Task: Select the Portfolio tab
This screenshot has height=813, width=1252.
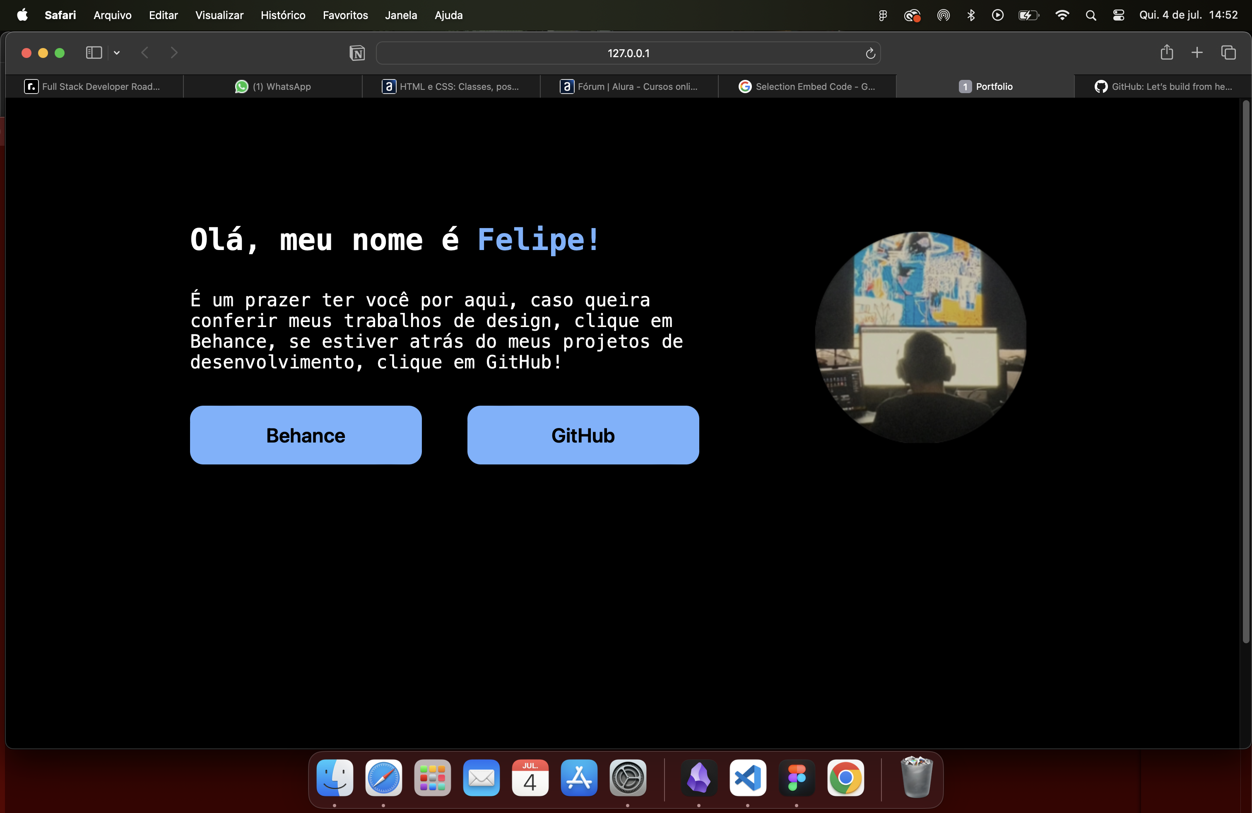Action: [x=985, y=86]
